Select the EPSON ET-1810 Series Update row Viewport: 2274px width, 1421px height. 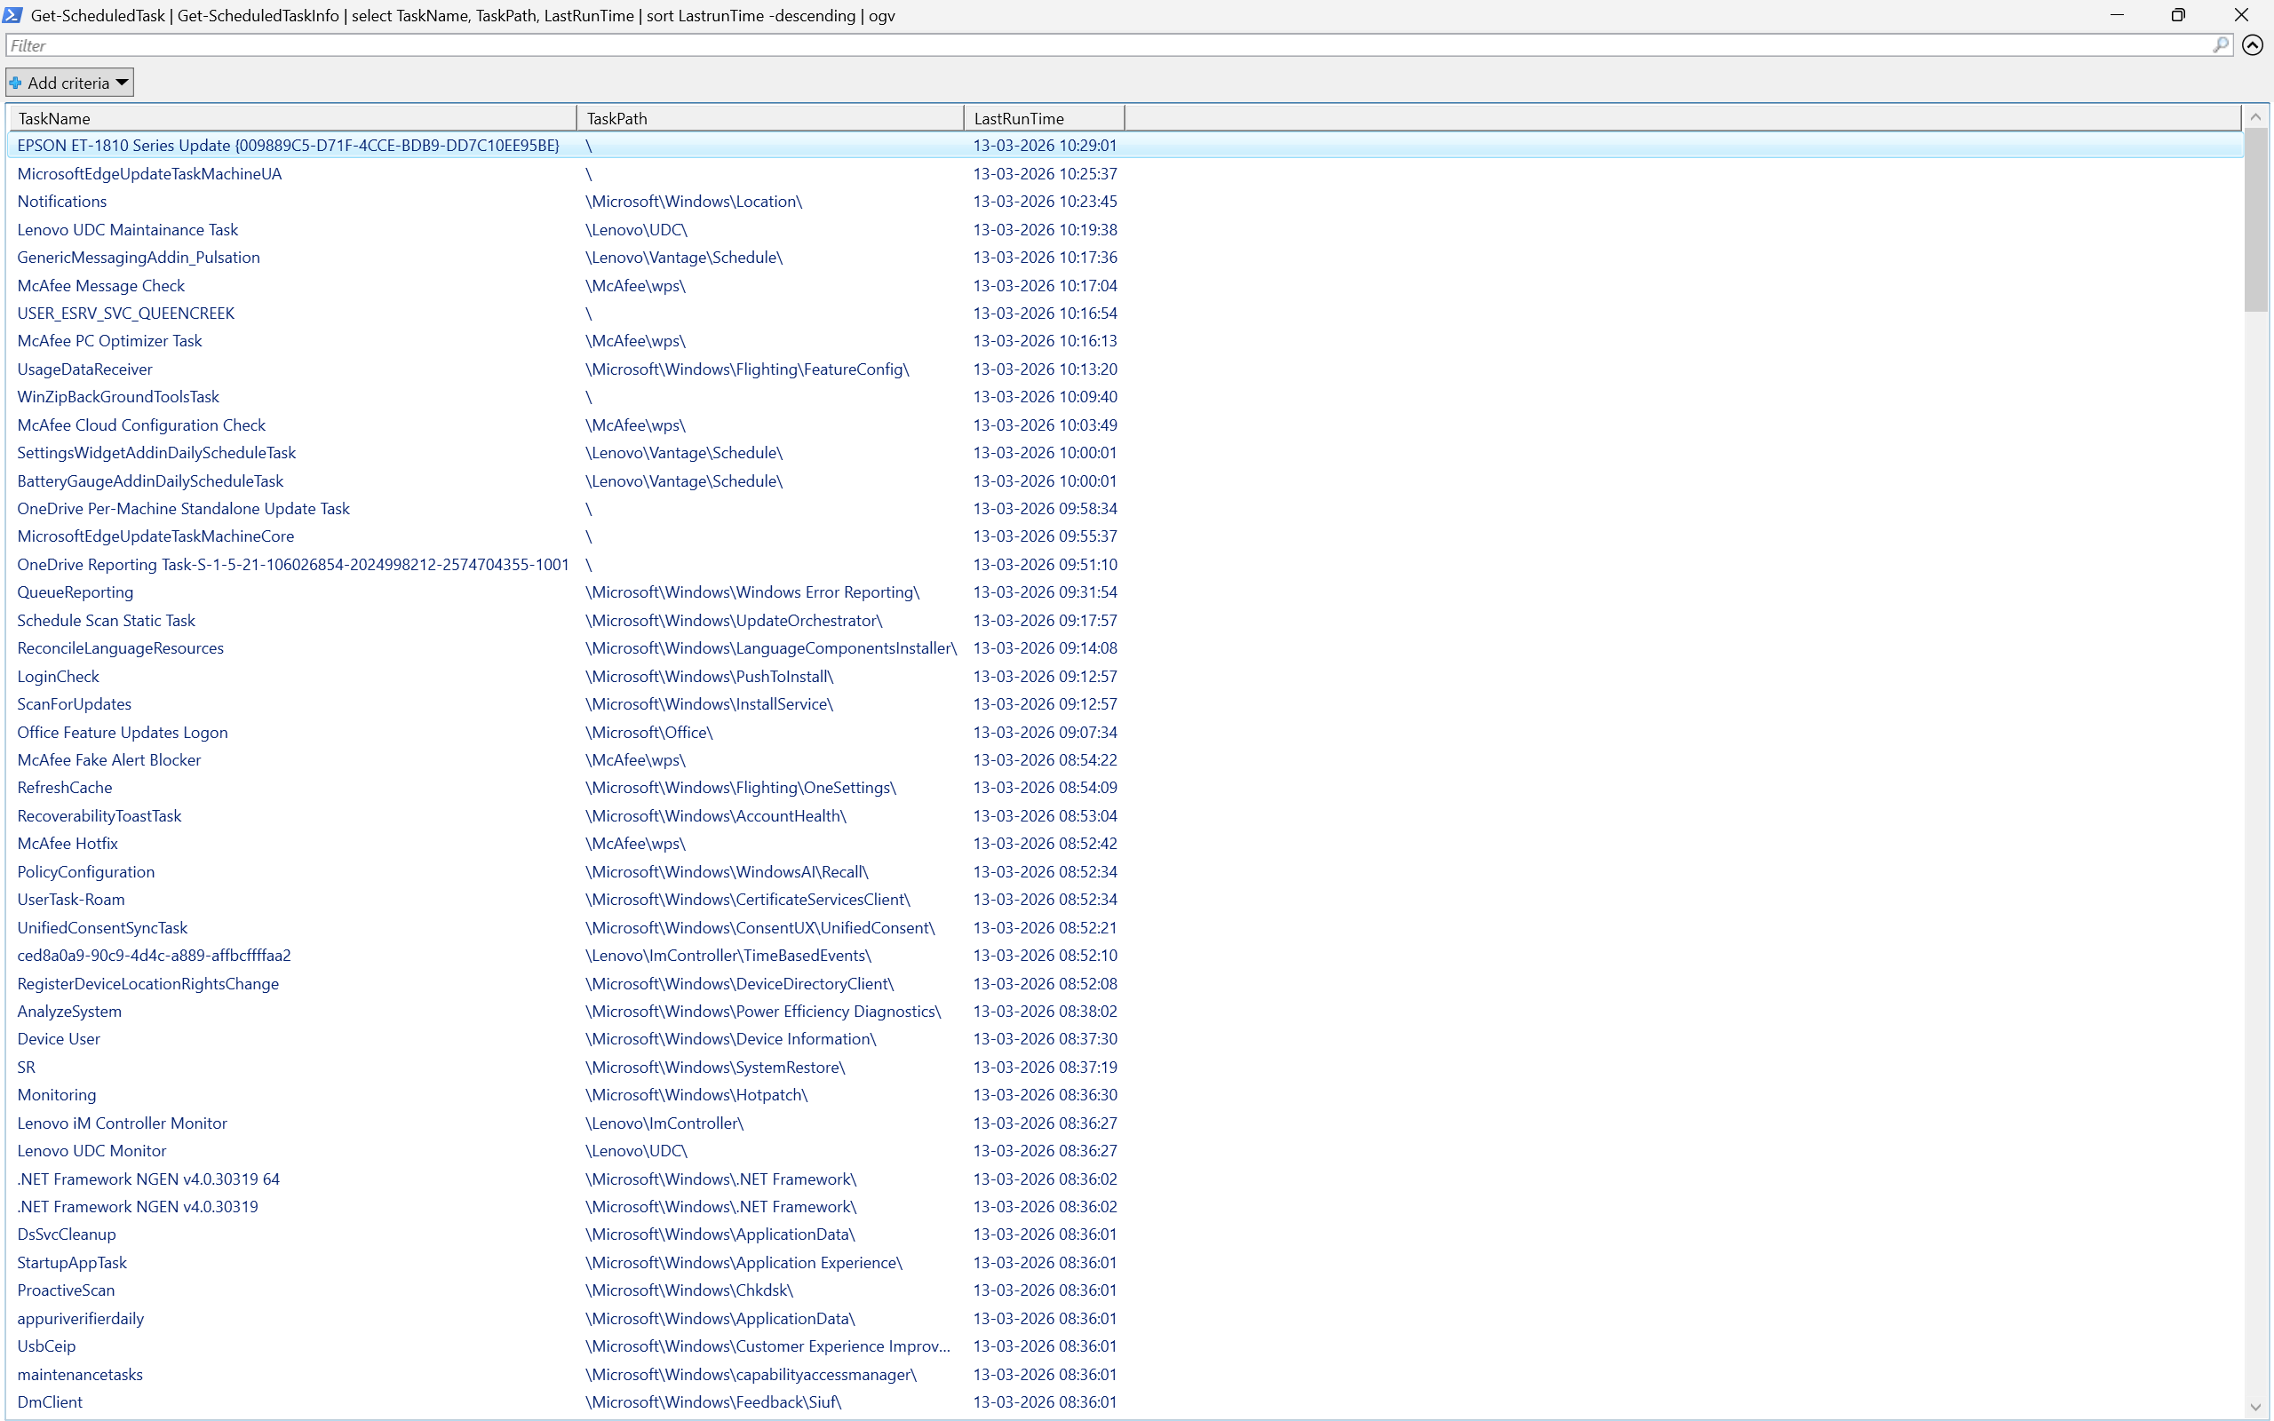1125,146
